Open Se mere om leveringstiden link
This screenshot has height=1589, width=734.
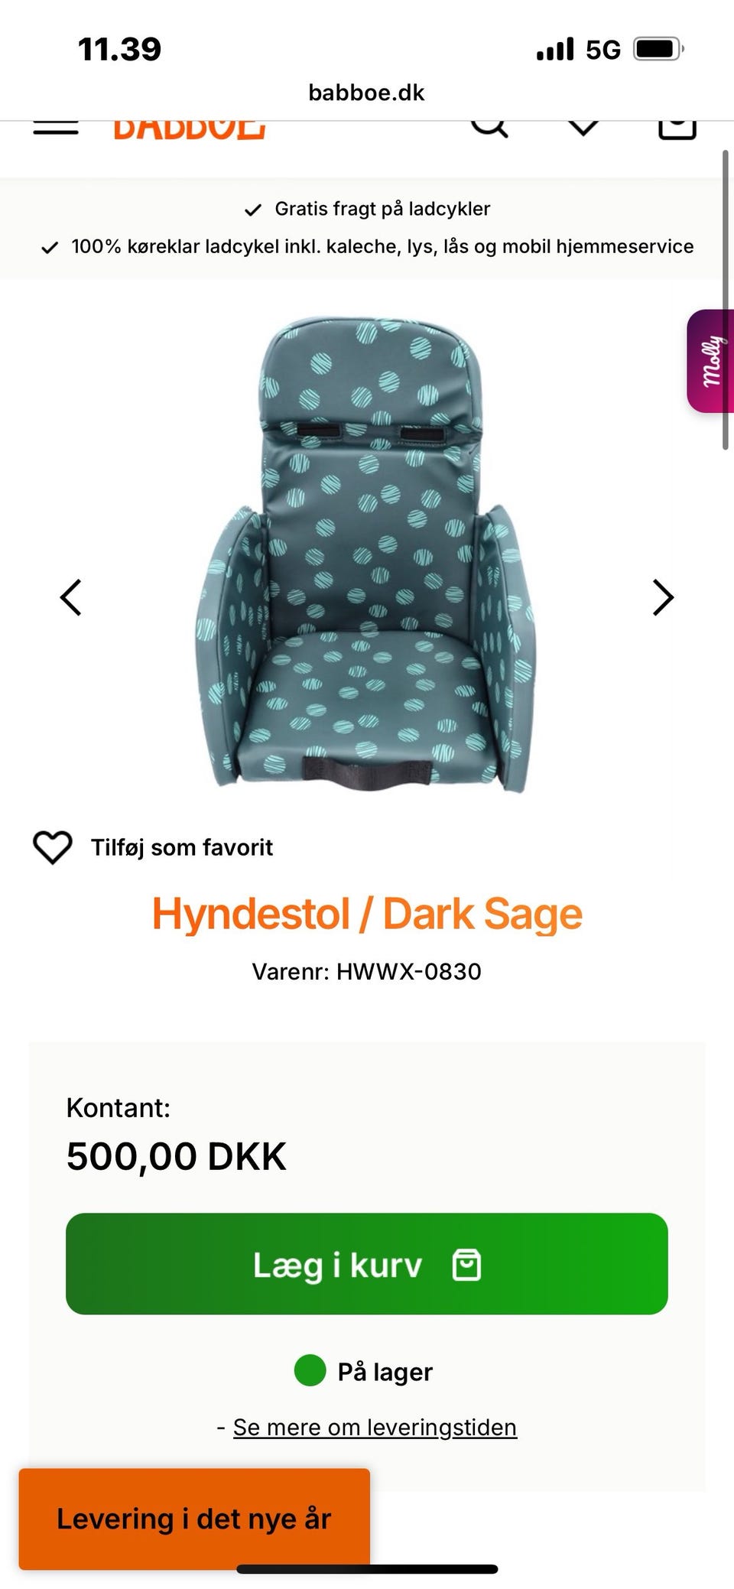tap(375, 1427)
